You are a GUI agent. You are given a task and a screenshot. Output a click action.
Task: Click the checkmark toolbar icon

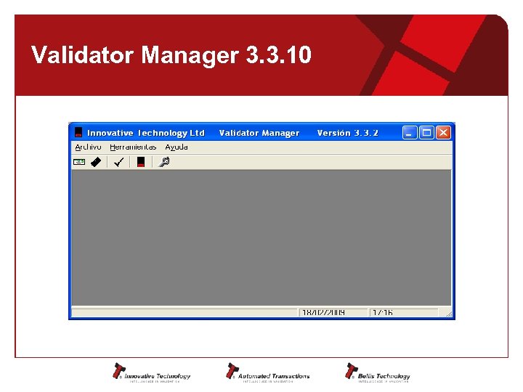tap(118, 162)
